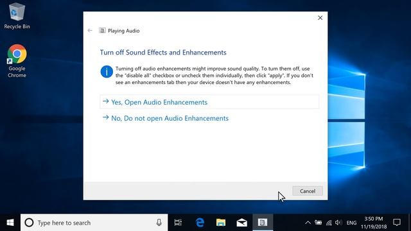Image resolution: width=411 pixels, height=231 pixels.
Task: Click the Playing Audio title icon
Action: tap(102, 31)
